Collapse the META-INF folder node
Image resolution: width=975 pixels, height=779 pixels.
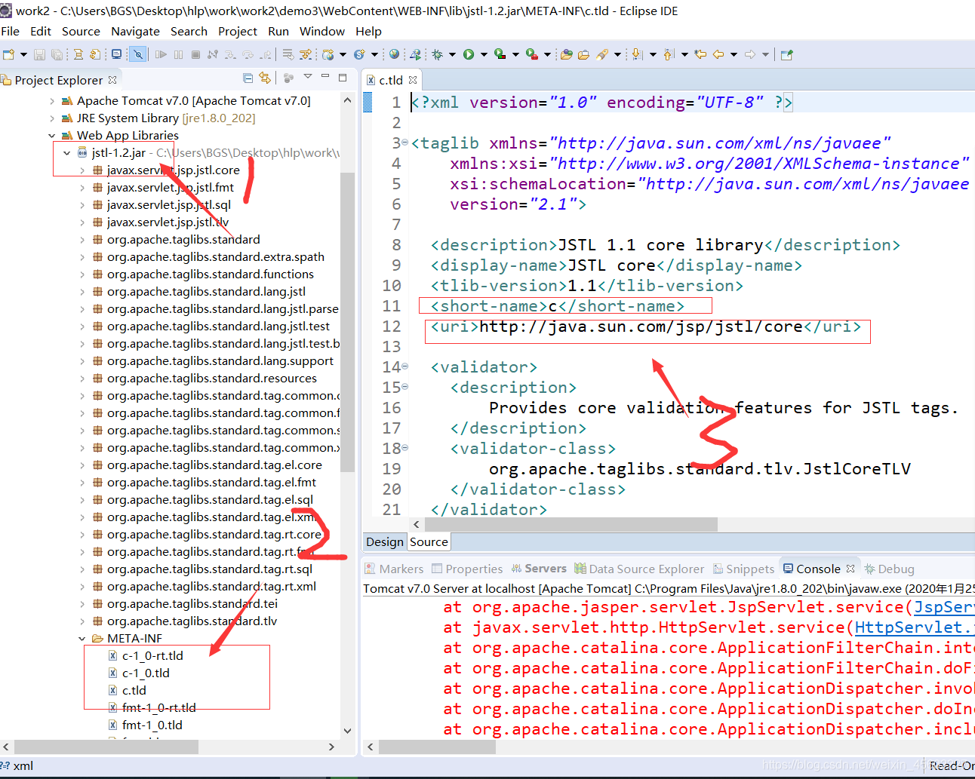pos(82,639)
